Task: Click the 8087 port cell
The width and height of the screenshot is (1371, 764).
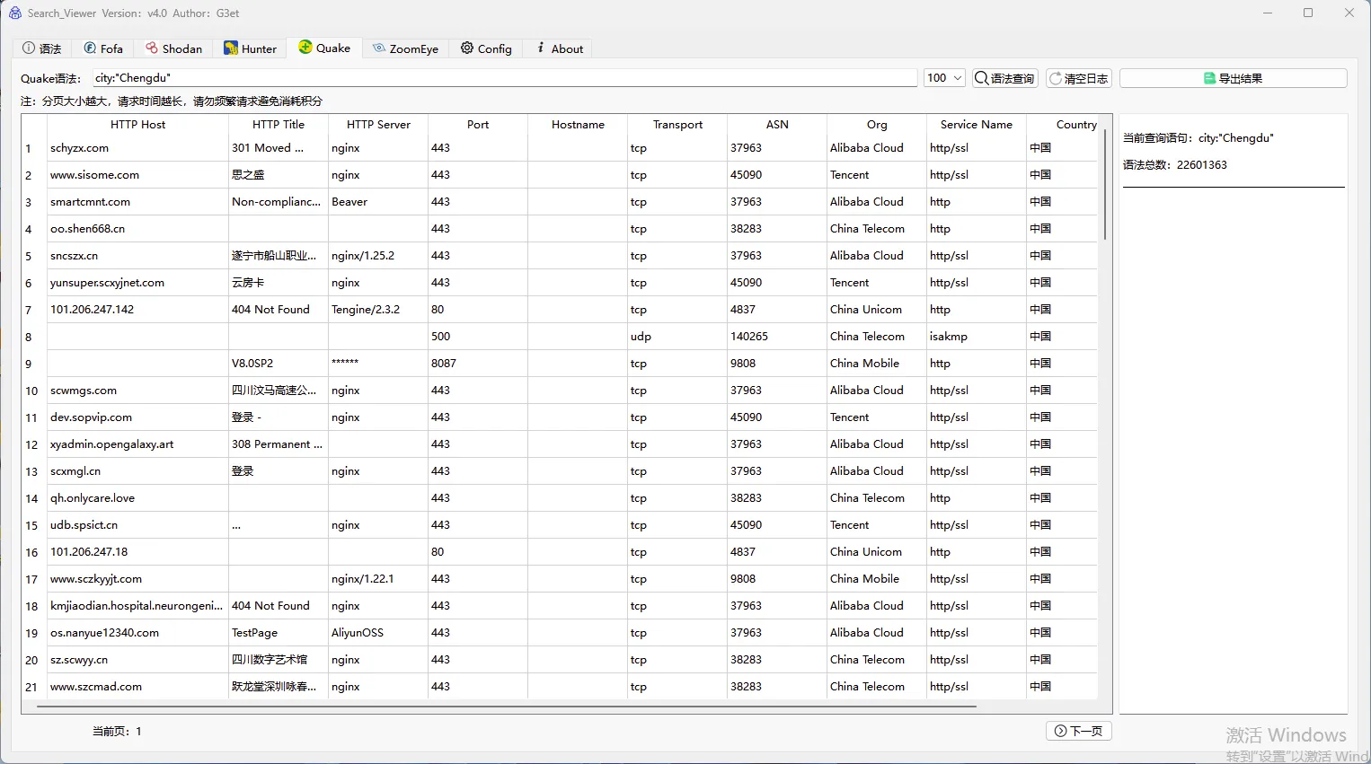Action: click(478, 364)
